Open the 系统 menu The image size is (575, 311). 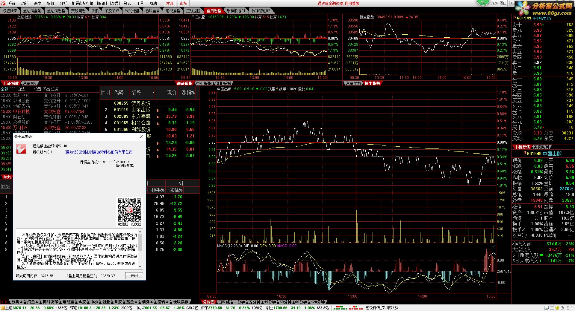12,3
